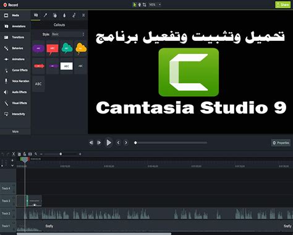Select the Edit cursor mode icon

click(135, 4)
